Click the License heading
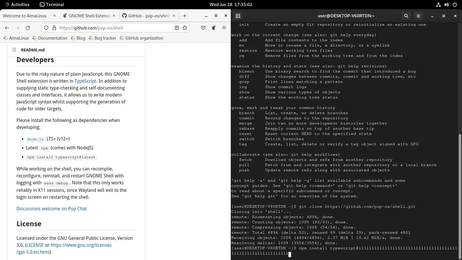462x260 pixels. (29, 224)
